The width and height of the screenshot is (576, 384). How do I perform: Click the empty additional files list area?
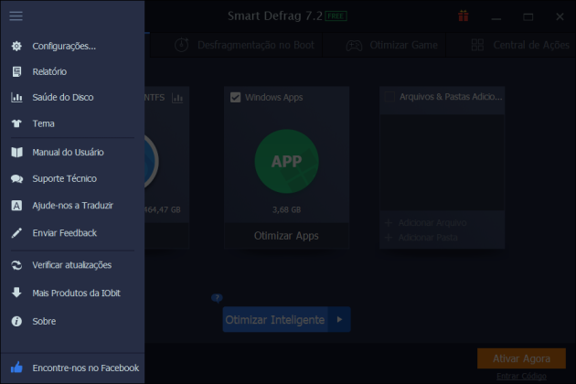tap(442, 162)
